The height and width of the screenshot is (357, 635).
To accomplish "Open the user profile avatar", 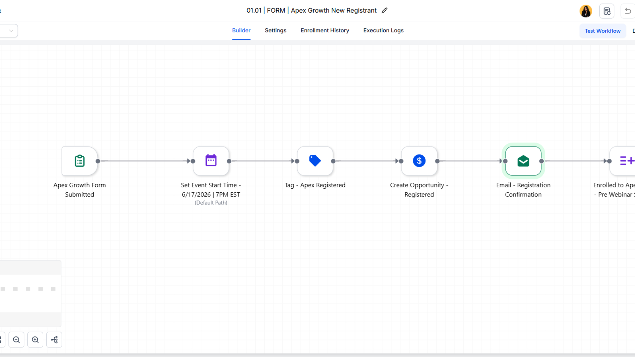I will point(586,11).
